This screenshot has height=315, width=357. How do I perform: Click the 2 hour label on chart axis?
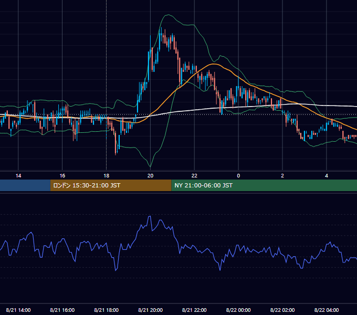(x=282, y=176)
